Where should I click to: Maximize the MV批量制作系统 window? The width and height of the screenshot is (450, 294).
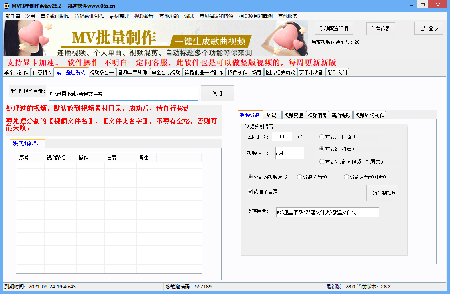422,4
